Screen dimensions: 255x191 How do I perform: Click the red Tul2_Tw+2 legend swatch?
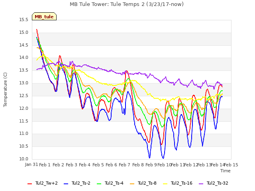click(x=30, y=184)
